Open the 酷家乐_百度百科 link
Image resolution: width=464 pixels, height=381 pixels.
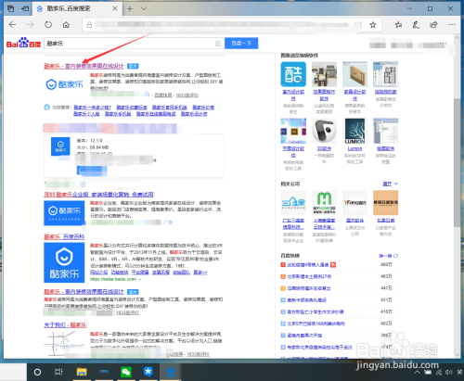pyautogui.click(x=64, y=236)
